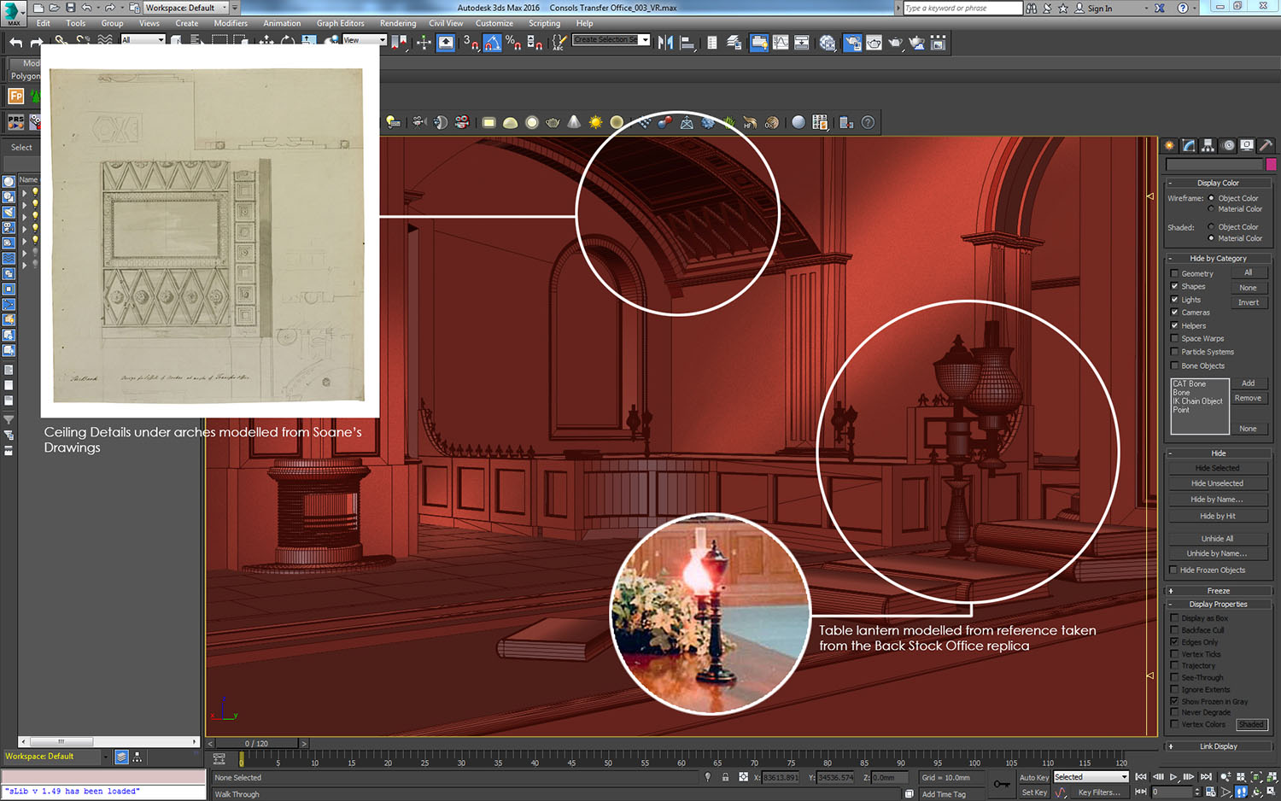The image size is (1281, 801).
Task: Open the Modifiers menu
Action: click(230, 23)
